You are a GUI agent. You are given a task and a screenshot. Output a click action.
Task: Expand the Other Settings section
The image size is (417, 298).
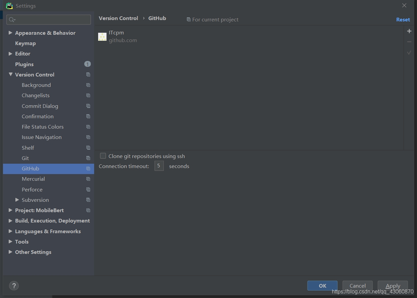10,252
